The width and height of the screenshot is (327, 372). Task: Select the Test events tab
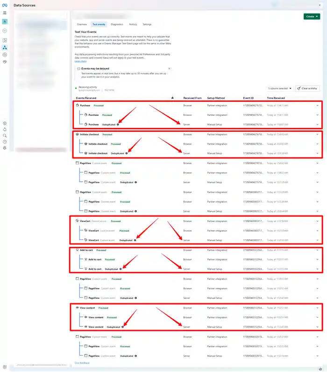[99, 24]
